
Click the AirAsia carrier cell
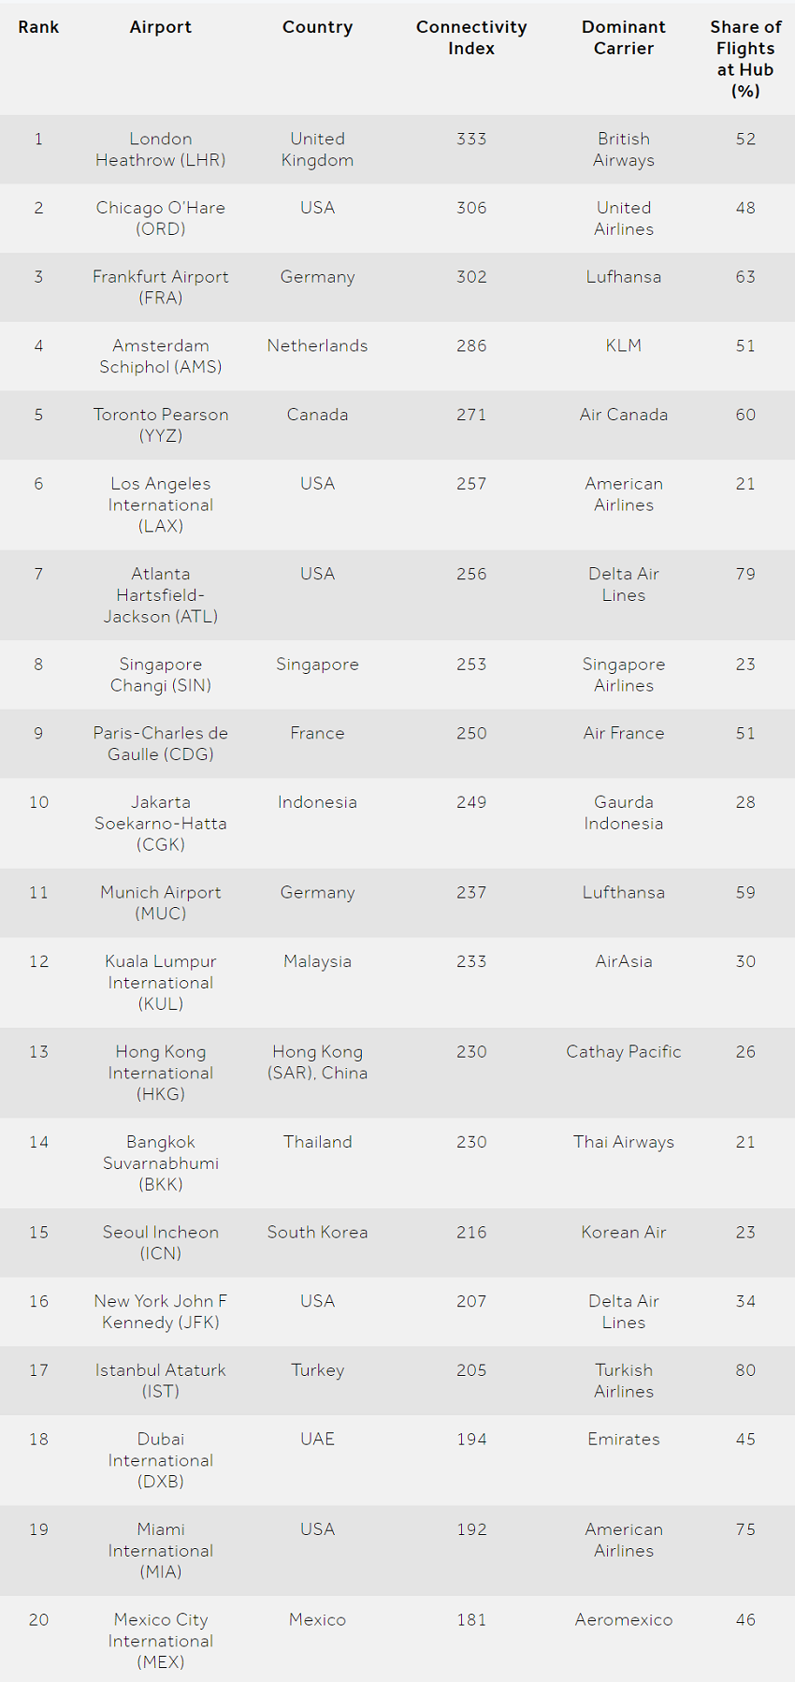pyautogui.click(x=624, y=961)
